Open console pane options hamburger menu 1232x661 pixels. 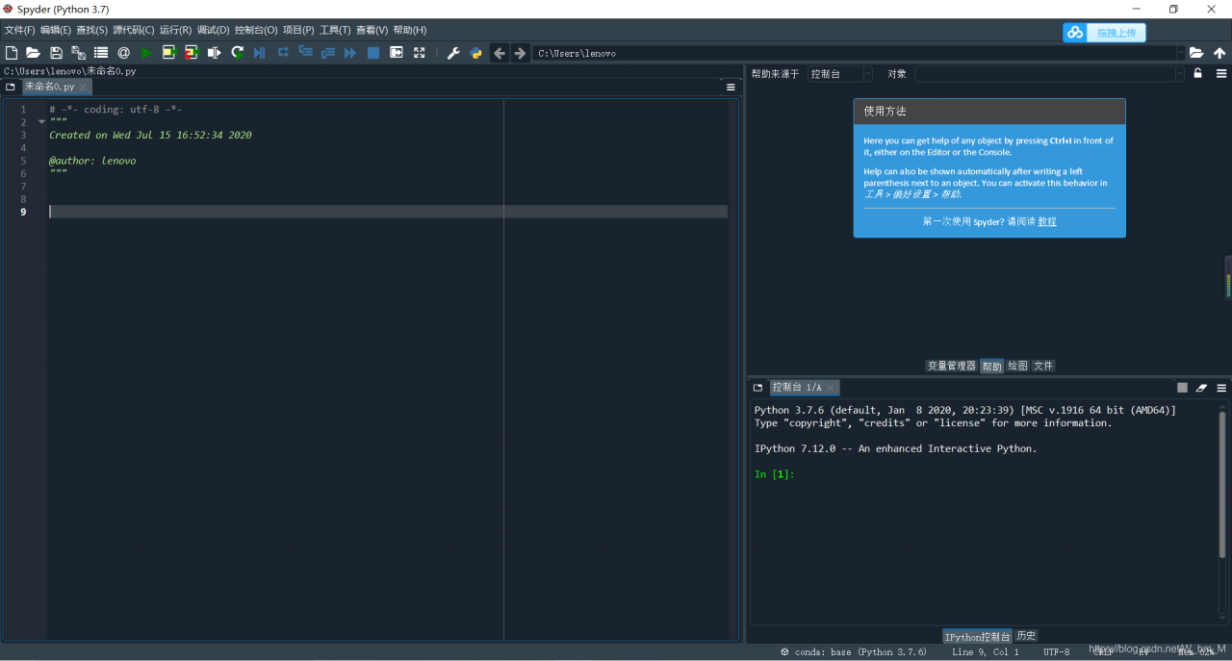[x=1221, y=388]
